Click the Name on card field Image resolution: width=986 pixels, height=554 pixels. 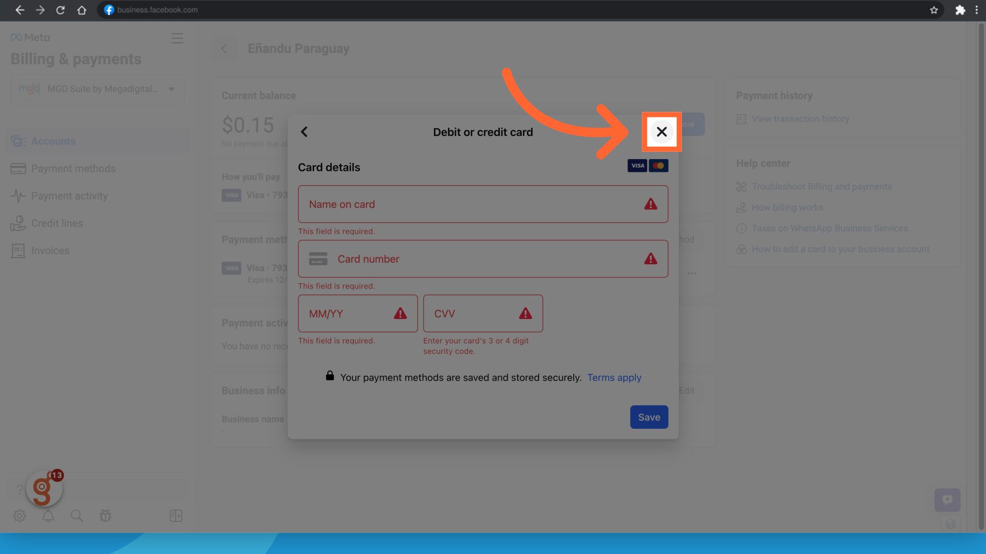pyautogui.click(x=472, y=204)
